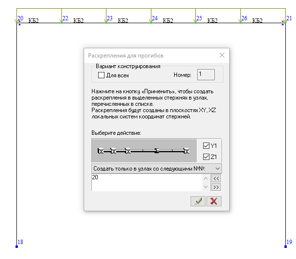Viewport: 296px width, 259px height.
Task: Uncheck the Z1 direction checkbox
Action: tap(206, 157)
